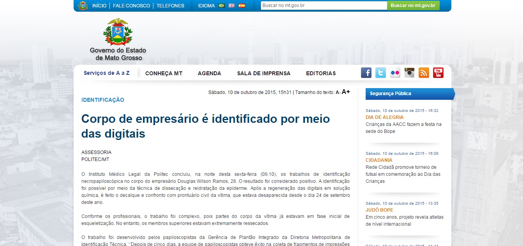Open the CONHEÇA MT menu
523x246 pixels.
(x=164, y=73)
